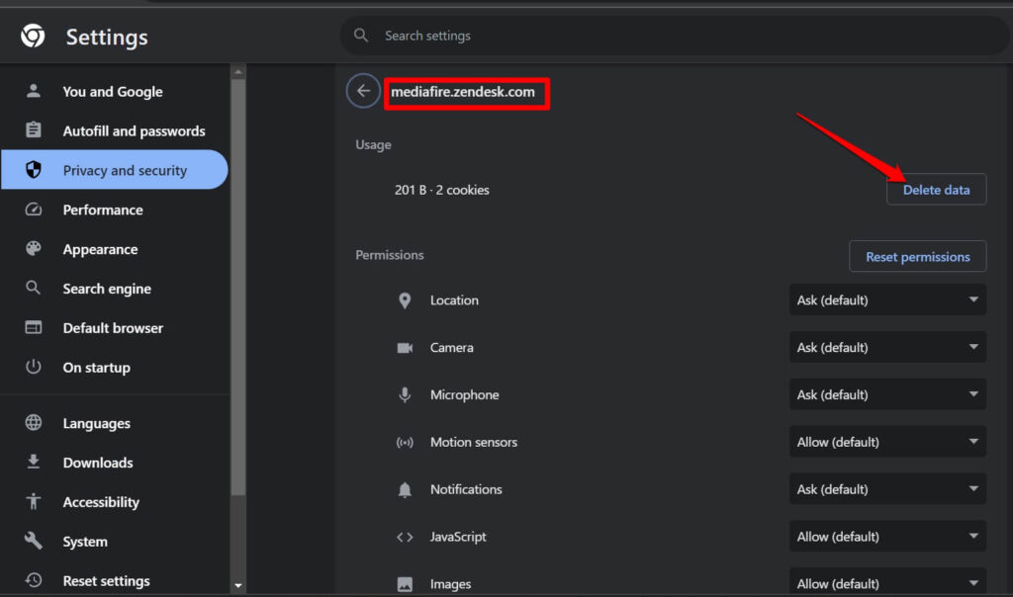This screenshot has height=597, width=1013.
Task: Click the Camera permission icon
Action: 406,347
